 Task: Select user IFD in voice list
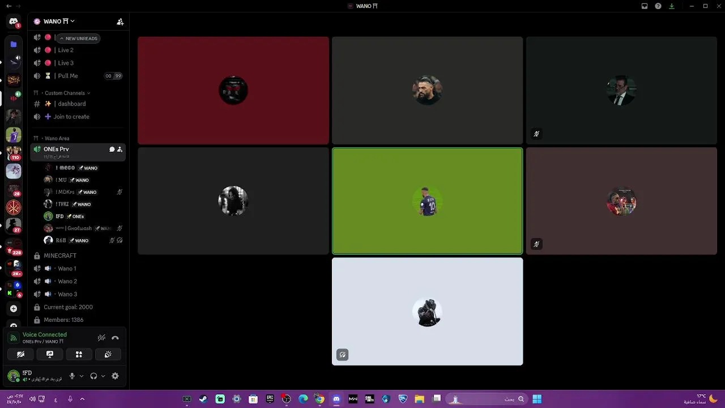[x=84, y=216]
